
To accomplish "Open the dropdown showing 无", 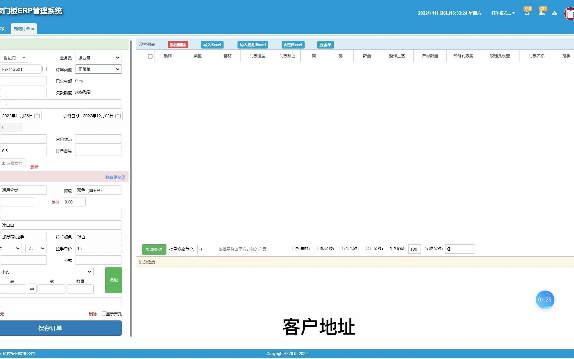I will [36, 248].
